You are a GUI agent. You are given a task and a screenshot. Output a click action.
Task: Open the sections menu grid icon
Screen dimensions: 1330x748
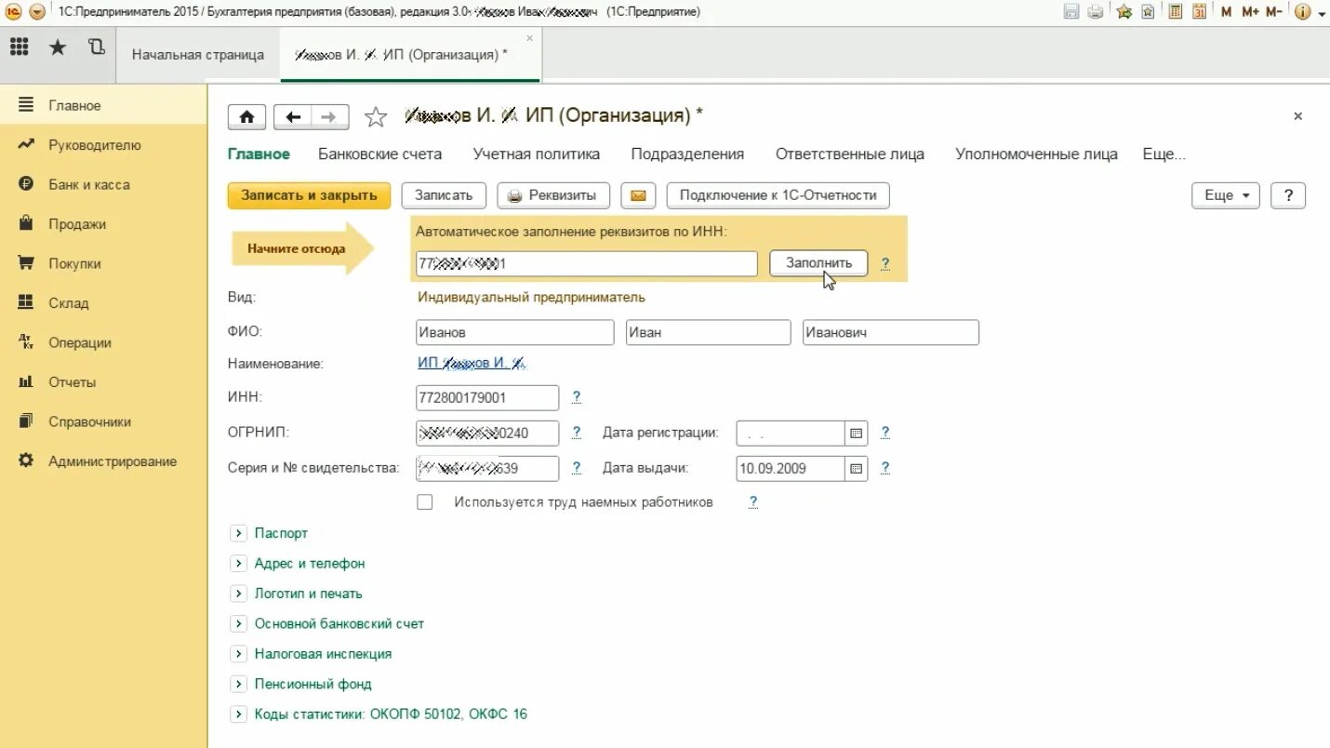pyautogui.click(x=19, y=47)
